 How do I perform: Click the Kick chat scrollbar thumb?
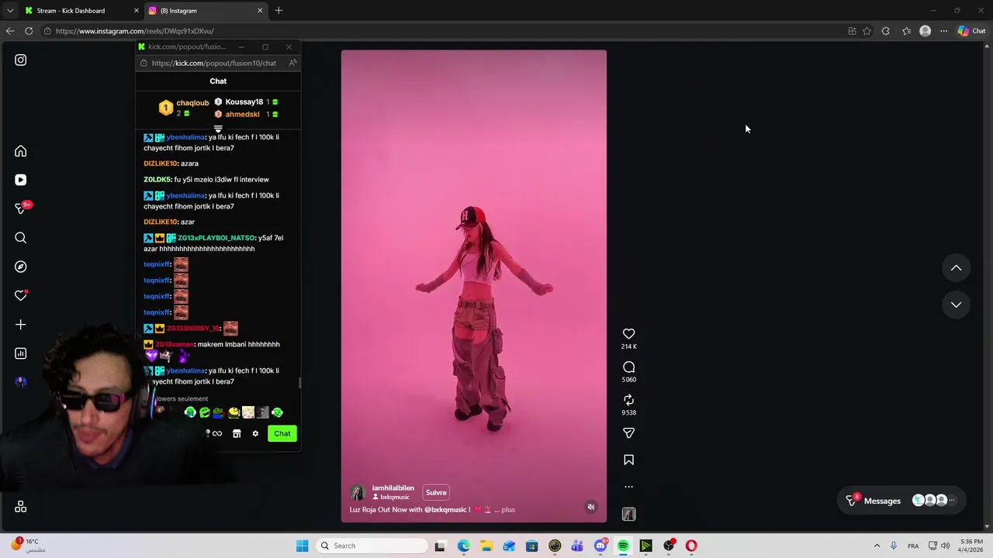click(299, 383)
